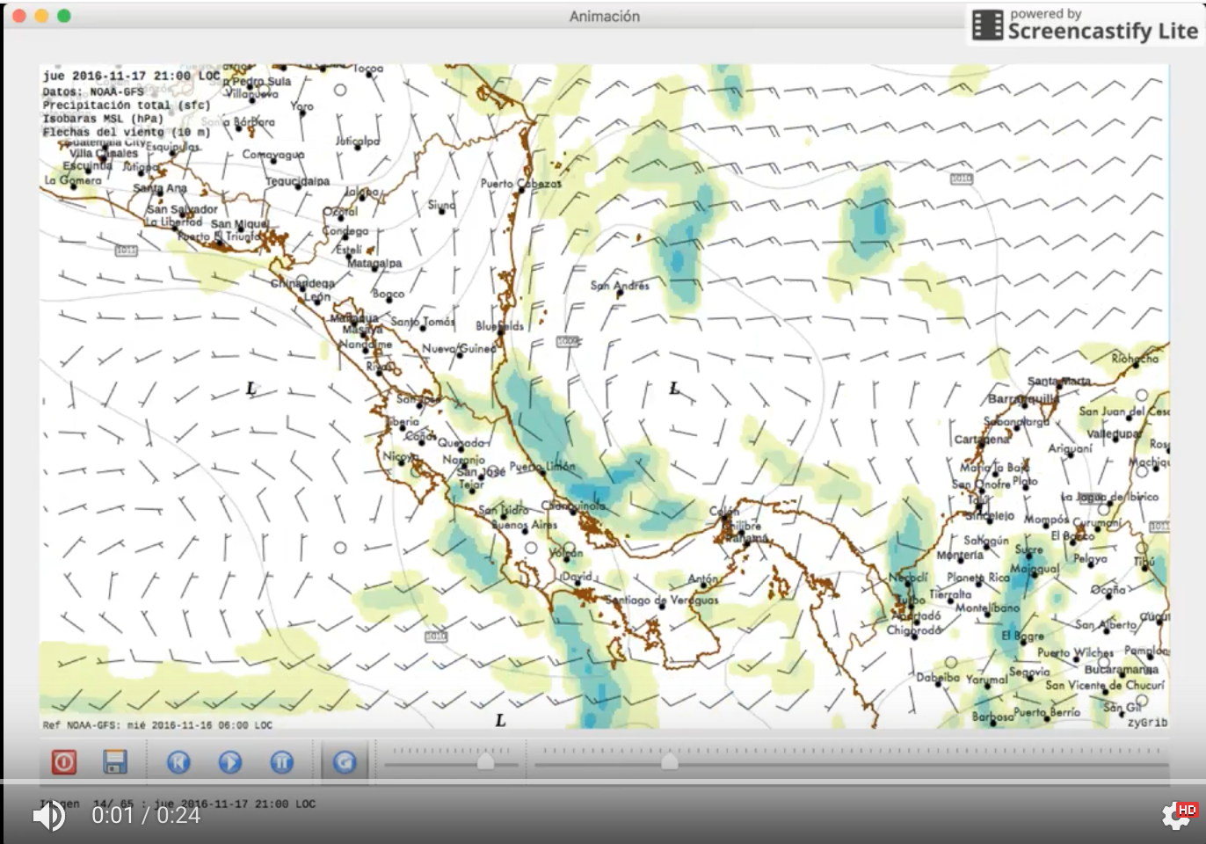Play the weather animation
The height and width of the screenshot is (844, 1206).
tap(230, 761)
